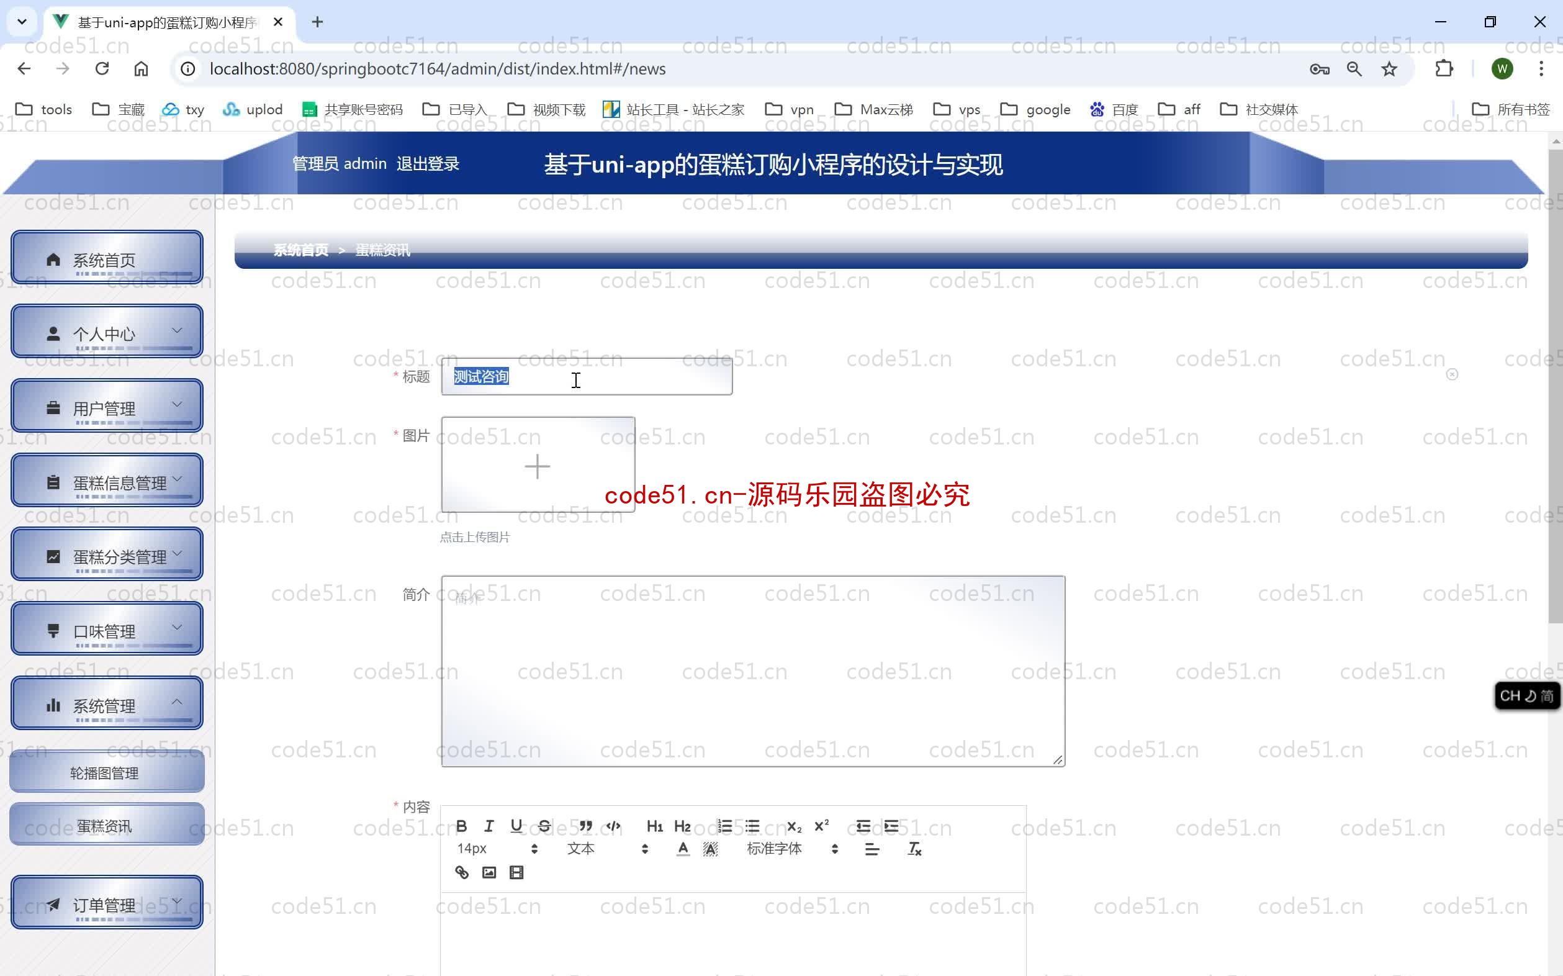Click into the 内容 rich text area
This screenshot has height=976, width=1563.
coord(733,933)
